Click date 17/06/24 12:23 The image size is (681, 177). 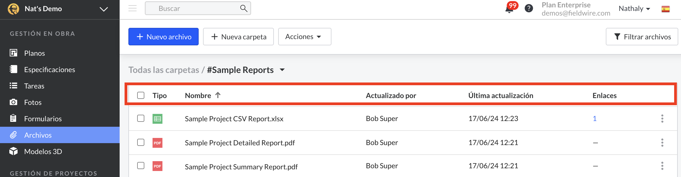pos(493,119)
